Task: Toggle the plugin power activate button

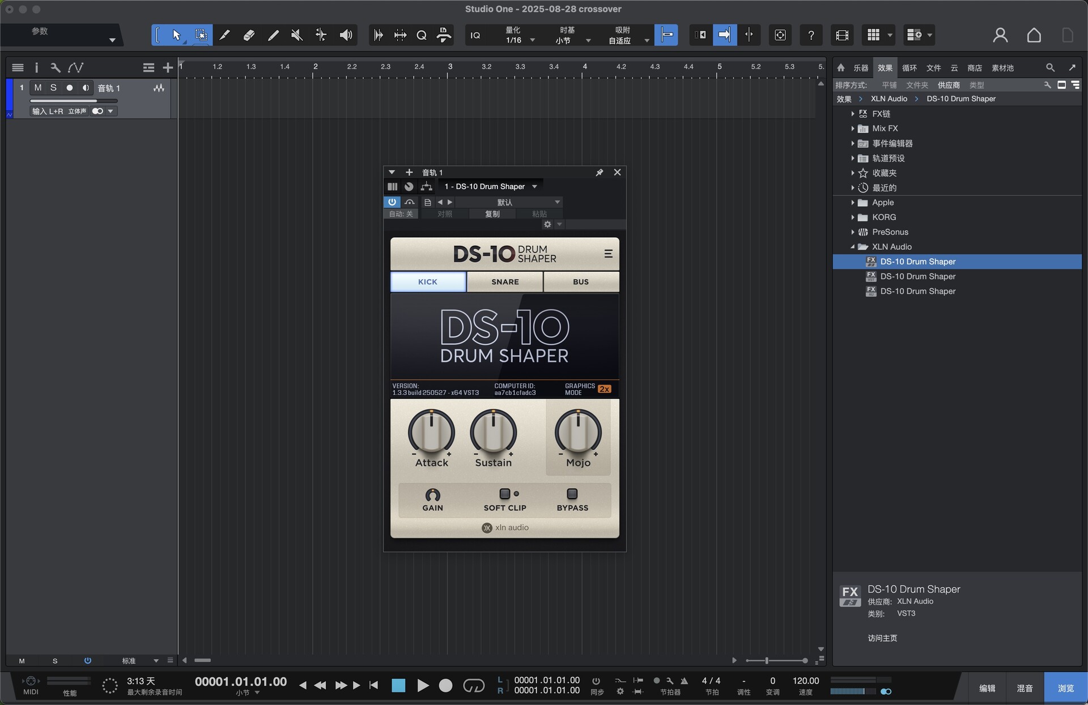Action: pyautogui.click(x=392, y=202)
